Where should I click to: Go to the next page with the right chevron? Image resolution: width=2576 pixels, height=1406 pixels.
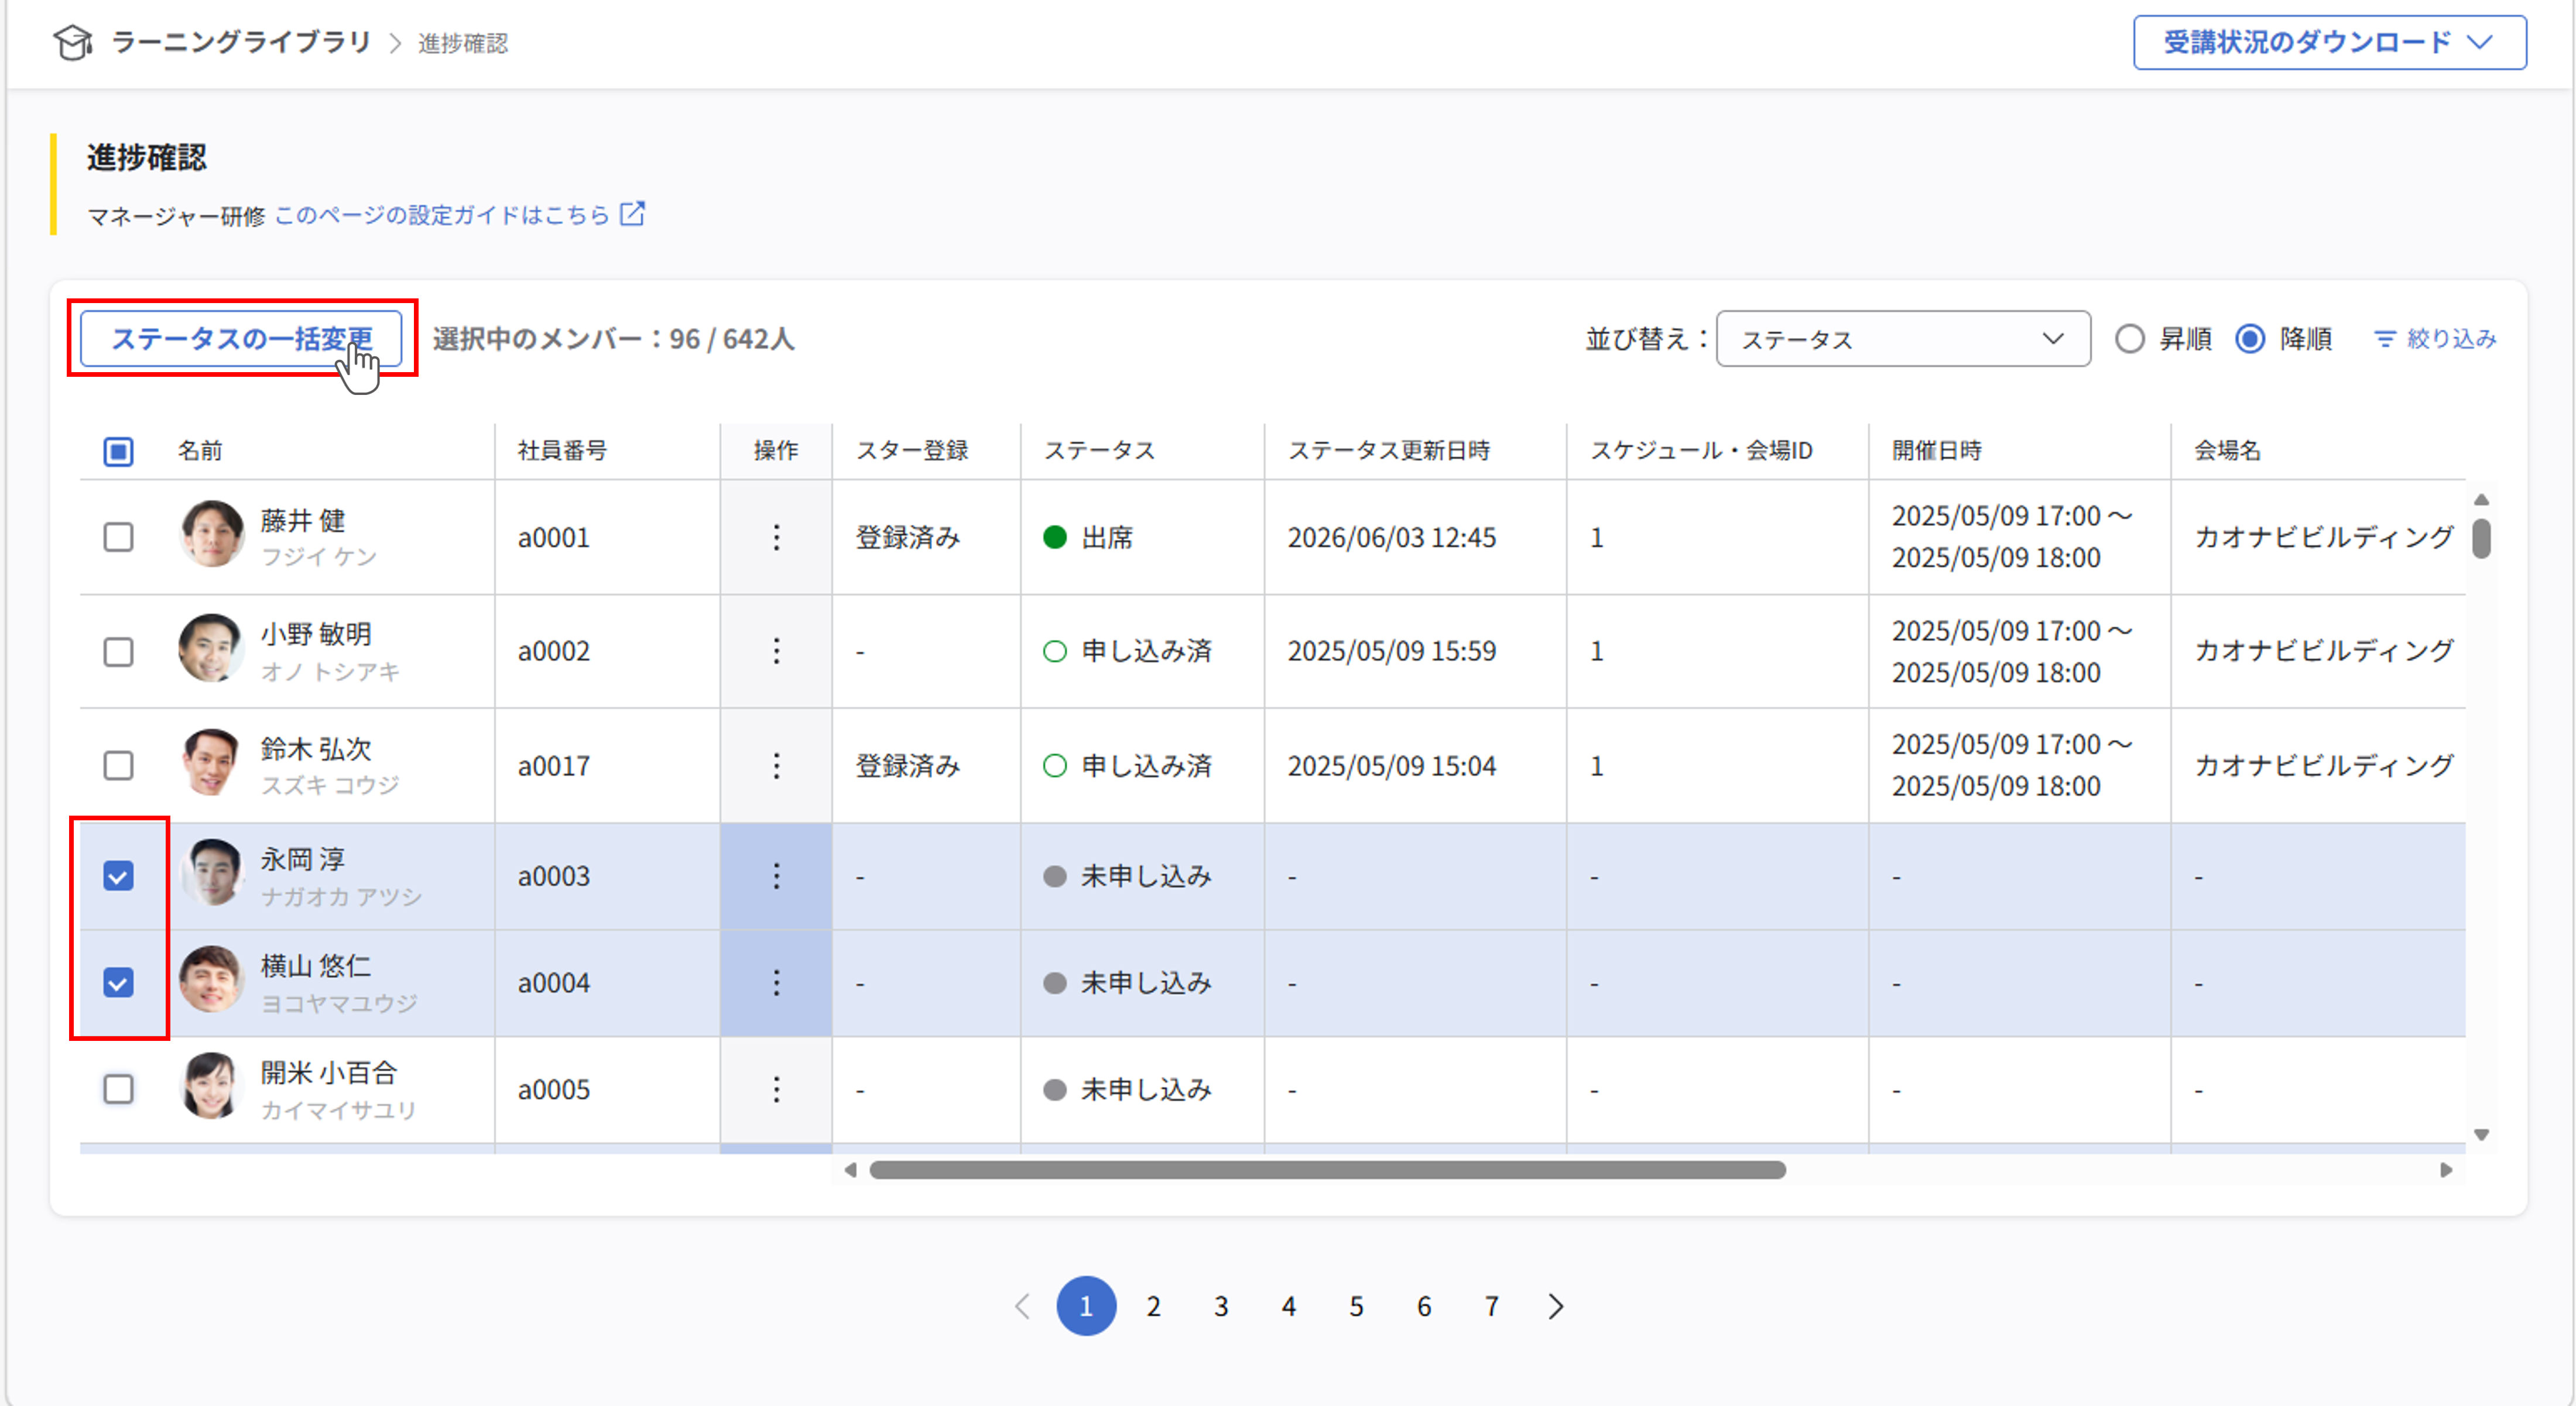pos(1555,1306)
